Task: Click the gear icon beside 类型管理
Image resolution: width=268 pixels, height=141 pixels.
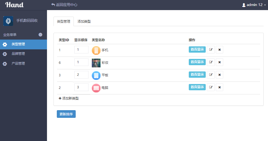Action: pos(5,44)
